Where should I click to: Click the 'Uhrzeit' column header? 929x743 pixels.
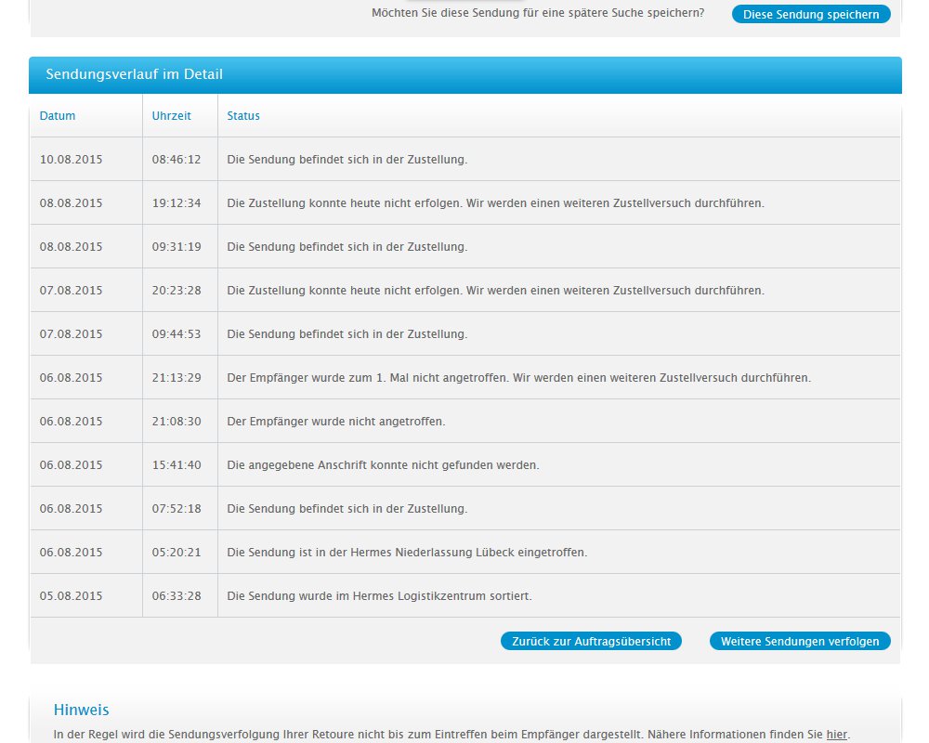[172, 116]
